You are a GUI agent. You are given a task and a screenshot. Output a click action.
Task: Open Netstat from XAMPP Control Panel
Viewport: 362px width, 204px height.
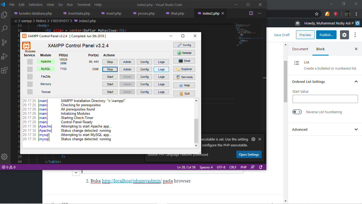pos(184,53)
